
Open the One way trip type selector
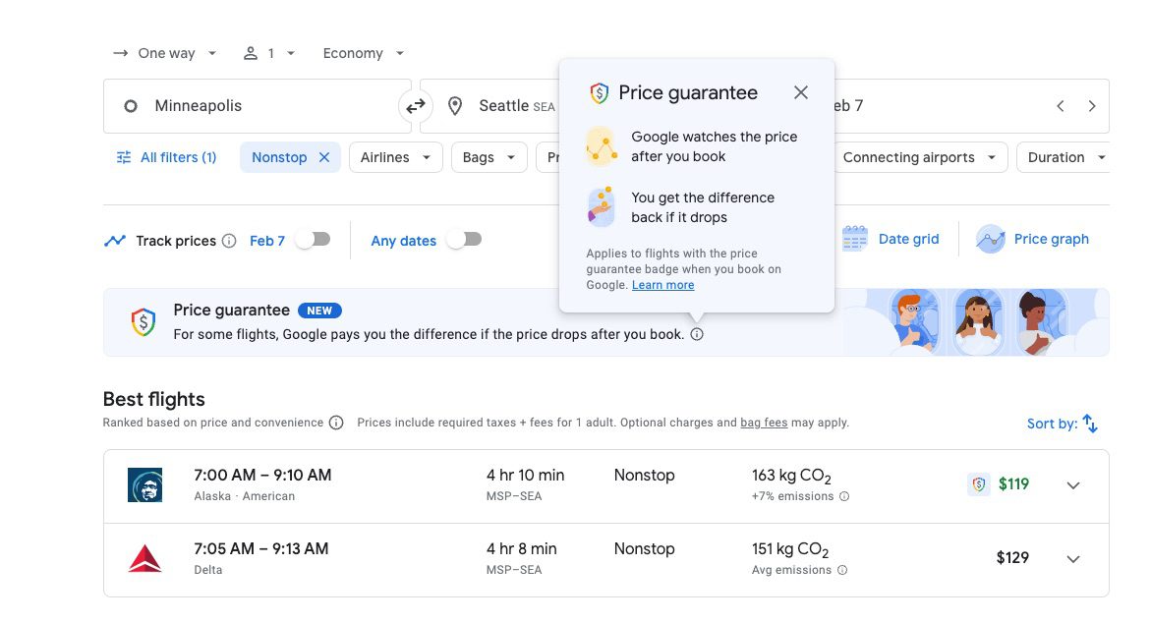point(164,52)
